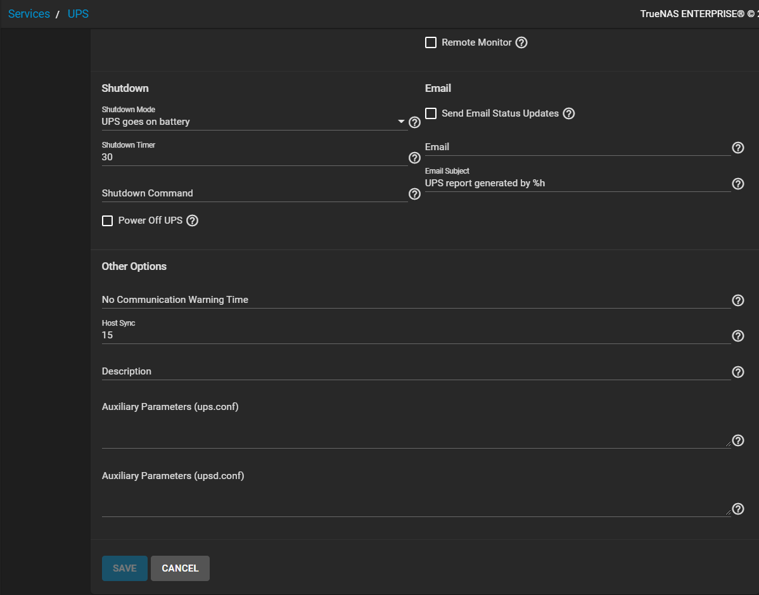Focus the Description input field

pyautogui.click(x=416, y=371)
